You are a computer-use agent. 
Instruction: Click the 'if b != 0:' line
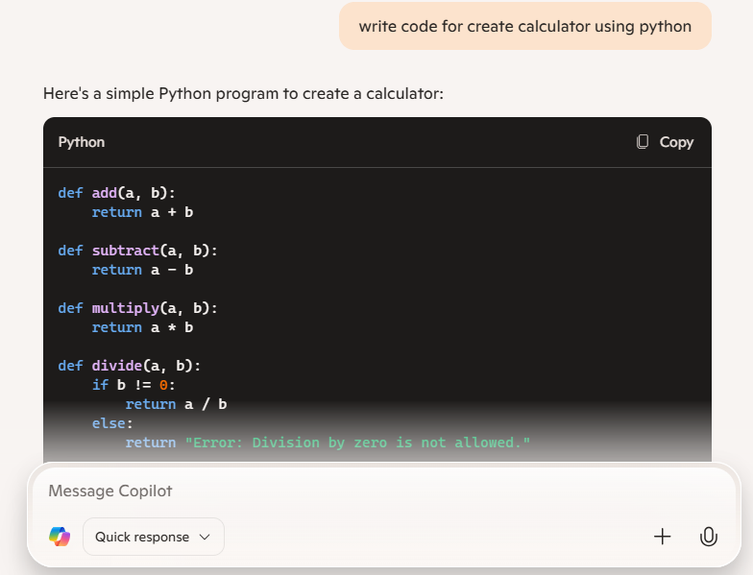134,385
